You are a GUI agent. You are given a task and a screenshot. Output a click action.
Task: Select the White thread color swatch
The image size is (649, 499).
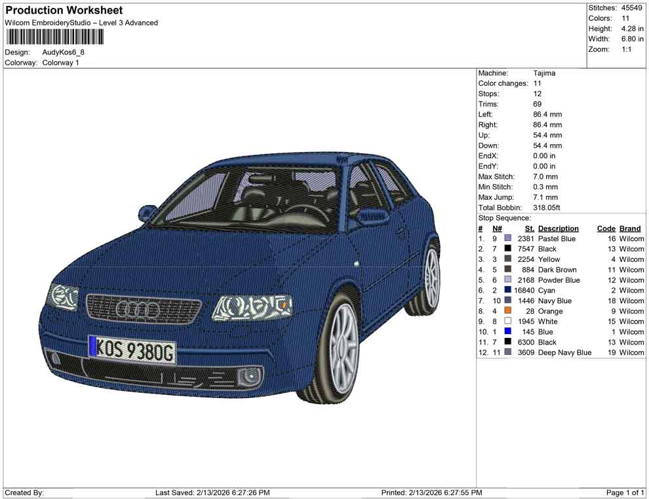507,321
